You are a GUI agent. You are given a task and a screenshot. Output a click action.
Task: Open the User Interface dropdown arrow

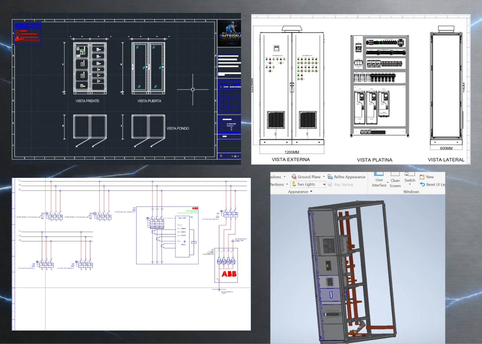click(x=388, y=182)
